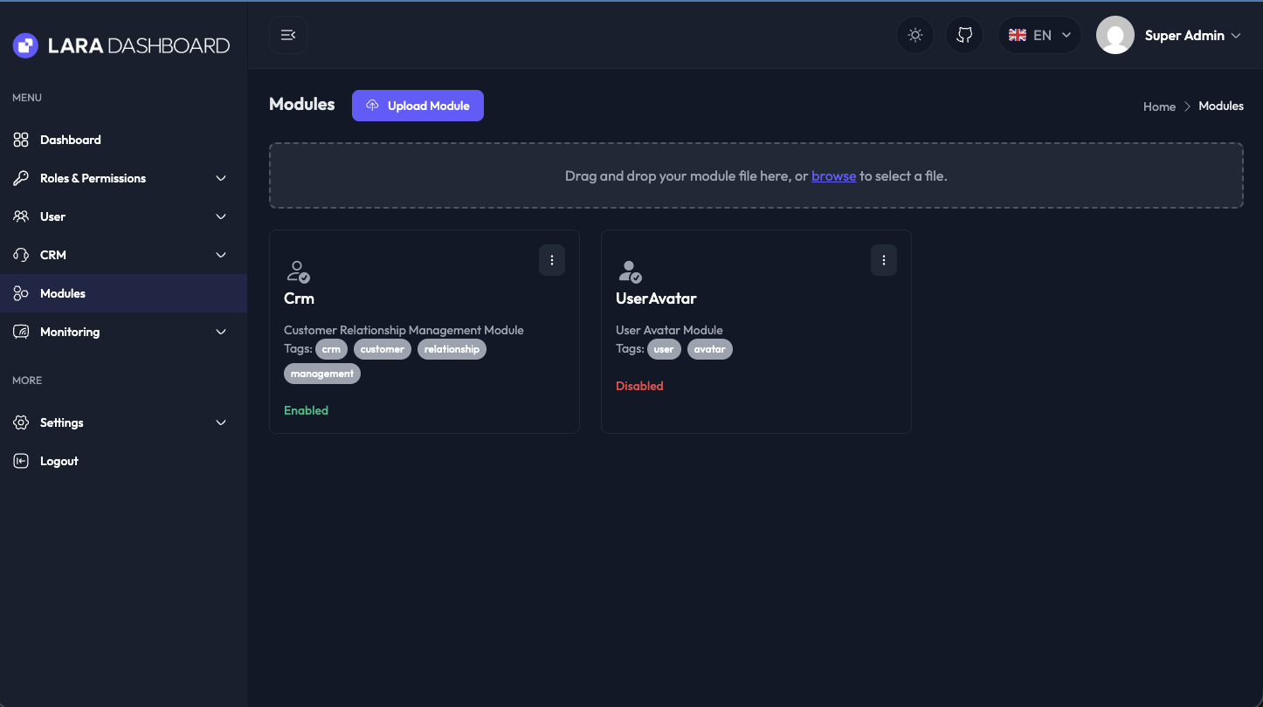Open the Crm module three-dot menu
This screenshot has height=707, width=1263.
[x=552, y=260]
